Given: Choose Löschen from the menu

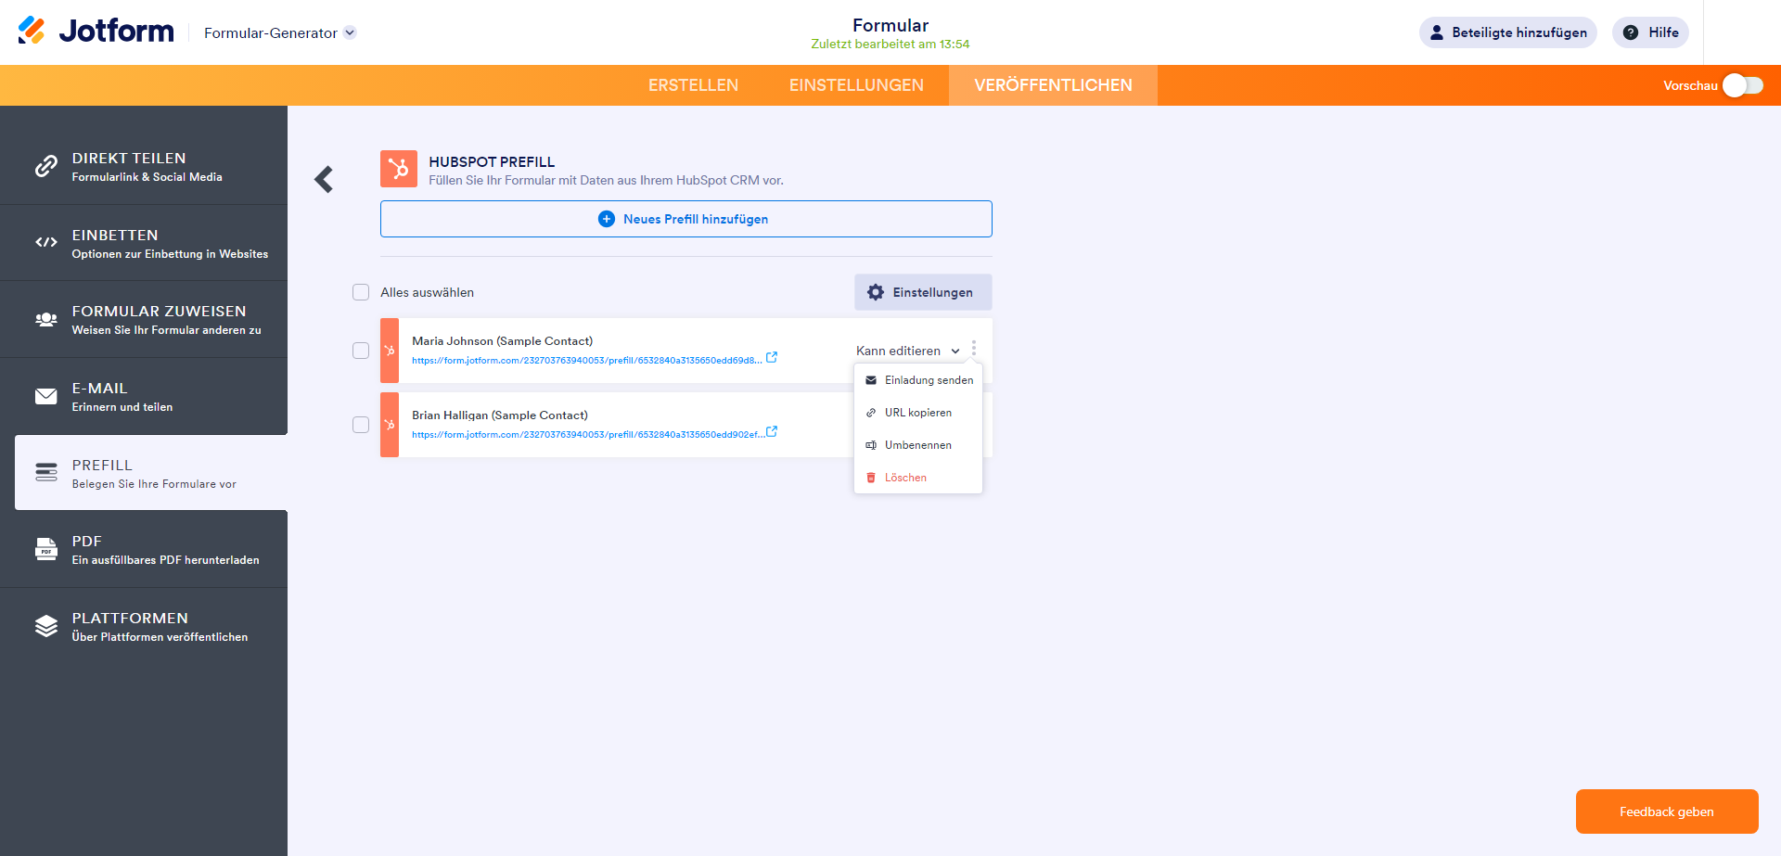Looking at the screenshot, I should (x=918, y=478).
